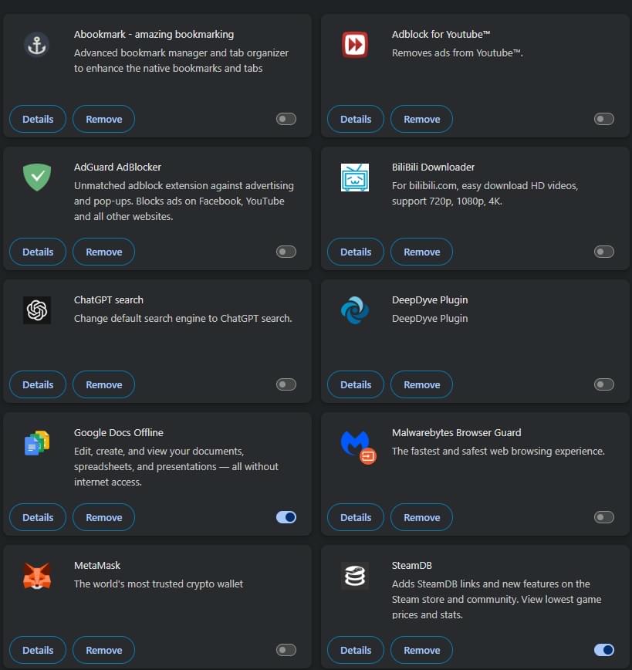Image resolution: width=632 pixels, height=670 pixels.
Task: Turn on Malwarebytes Browser Guard toggle
Action: [x=603, y=517]
